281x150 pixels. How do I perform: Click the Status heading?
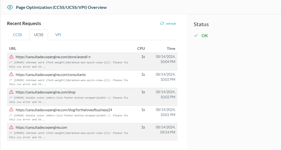pos(201,24)
